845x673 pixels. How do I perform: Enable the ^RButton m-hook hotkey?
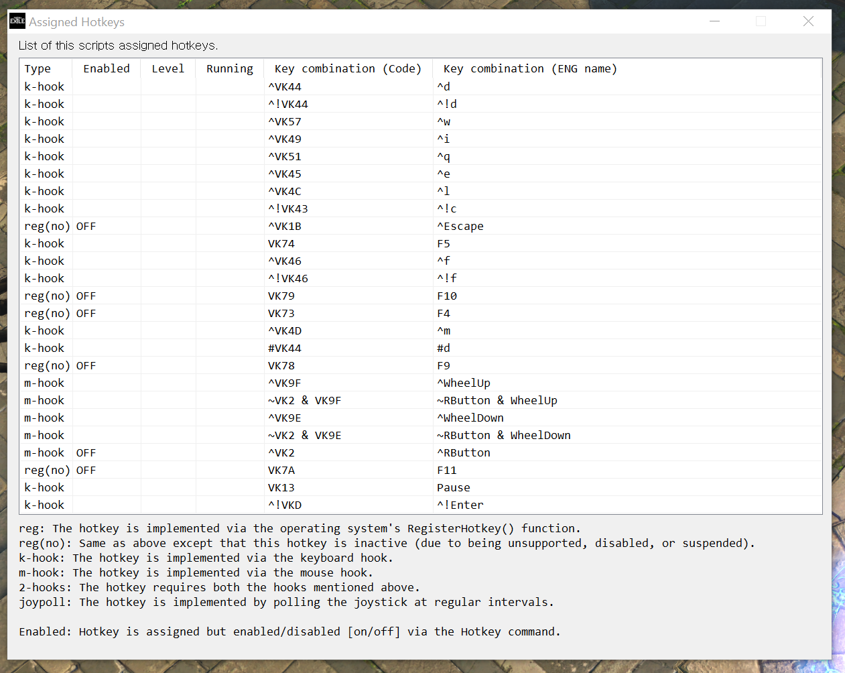point(86,452)
